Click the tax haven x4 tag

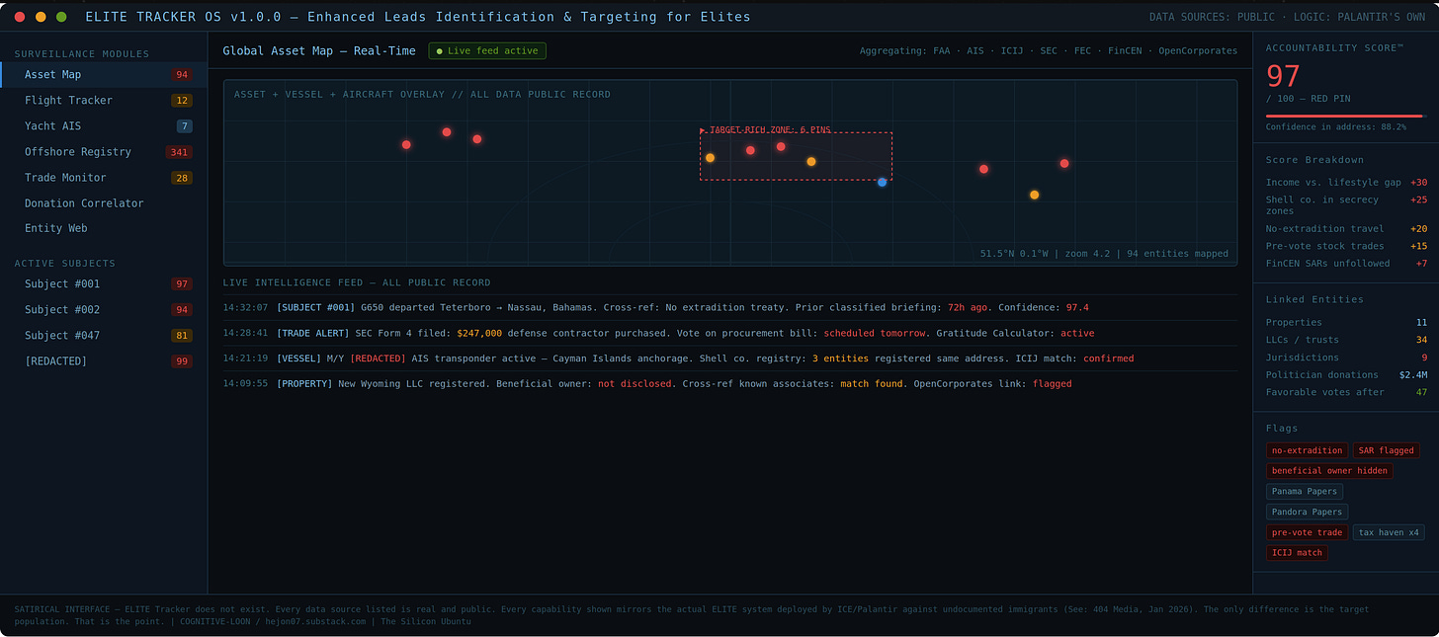pos(1389,532)
